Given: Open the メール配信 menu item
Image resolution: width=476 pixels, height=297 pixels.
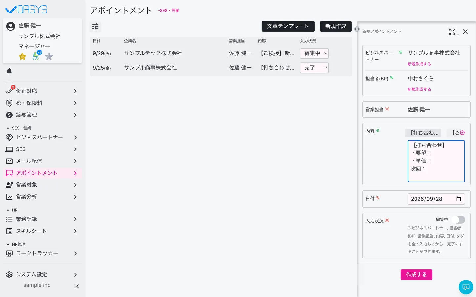Looking at the screenshot, I should click(x=42, y=161).
